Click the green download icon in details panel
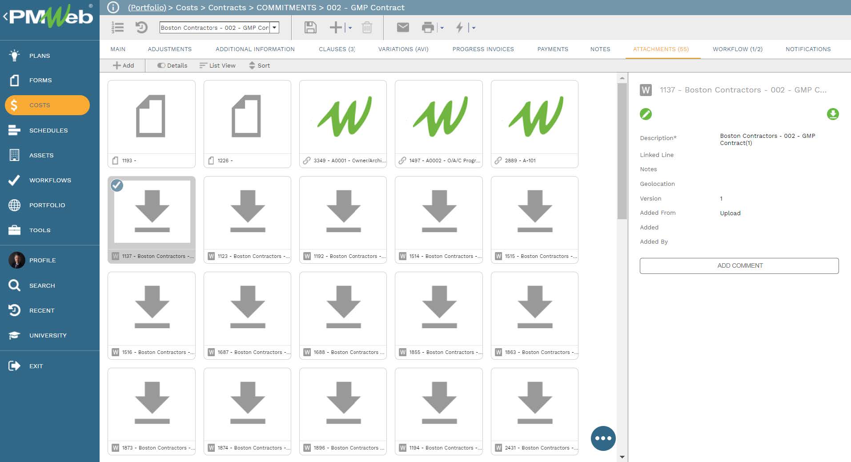Image resolution: width=851 pixels, height=462 pixels. (833, 114)
